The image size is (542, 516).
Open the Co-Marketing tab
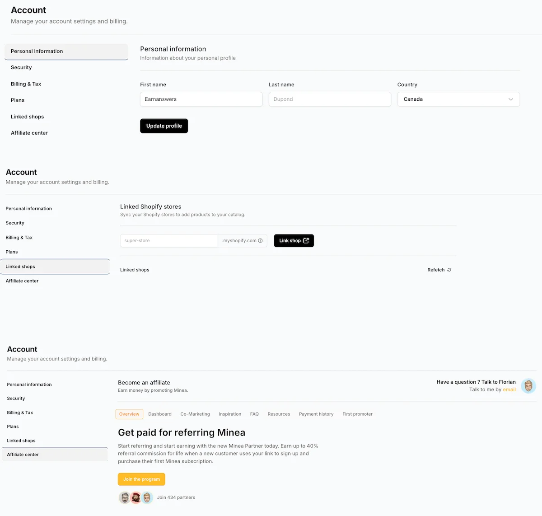pos(195,414)
